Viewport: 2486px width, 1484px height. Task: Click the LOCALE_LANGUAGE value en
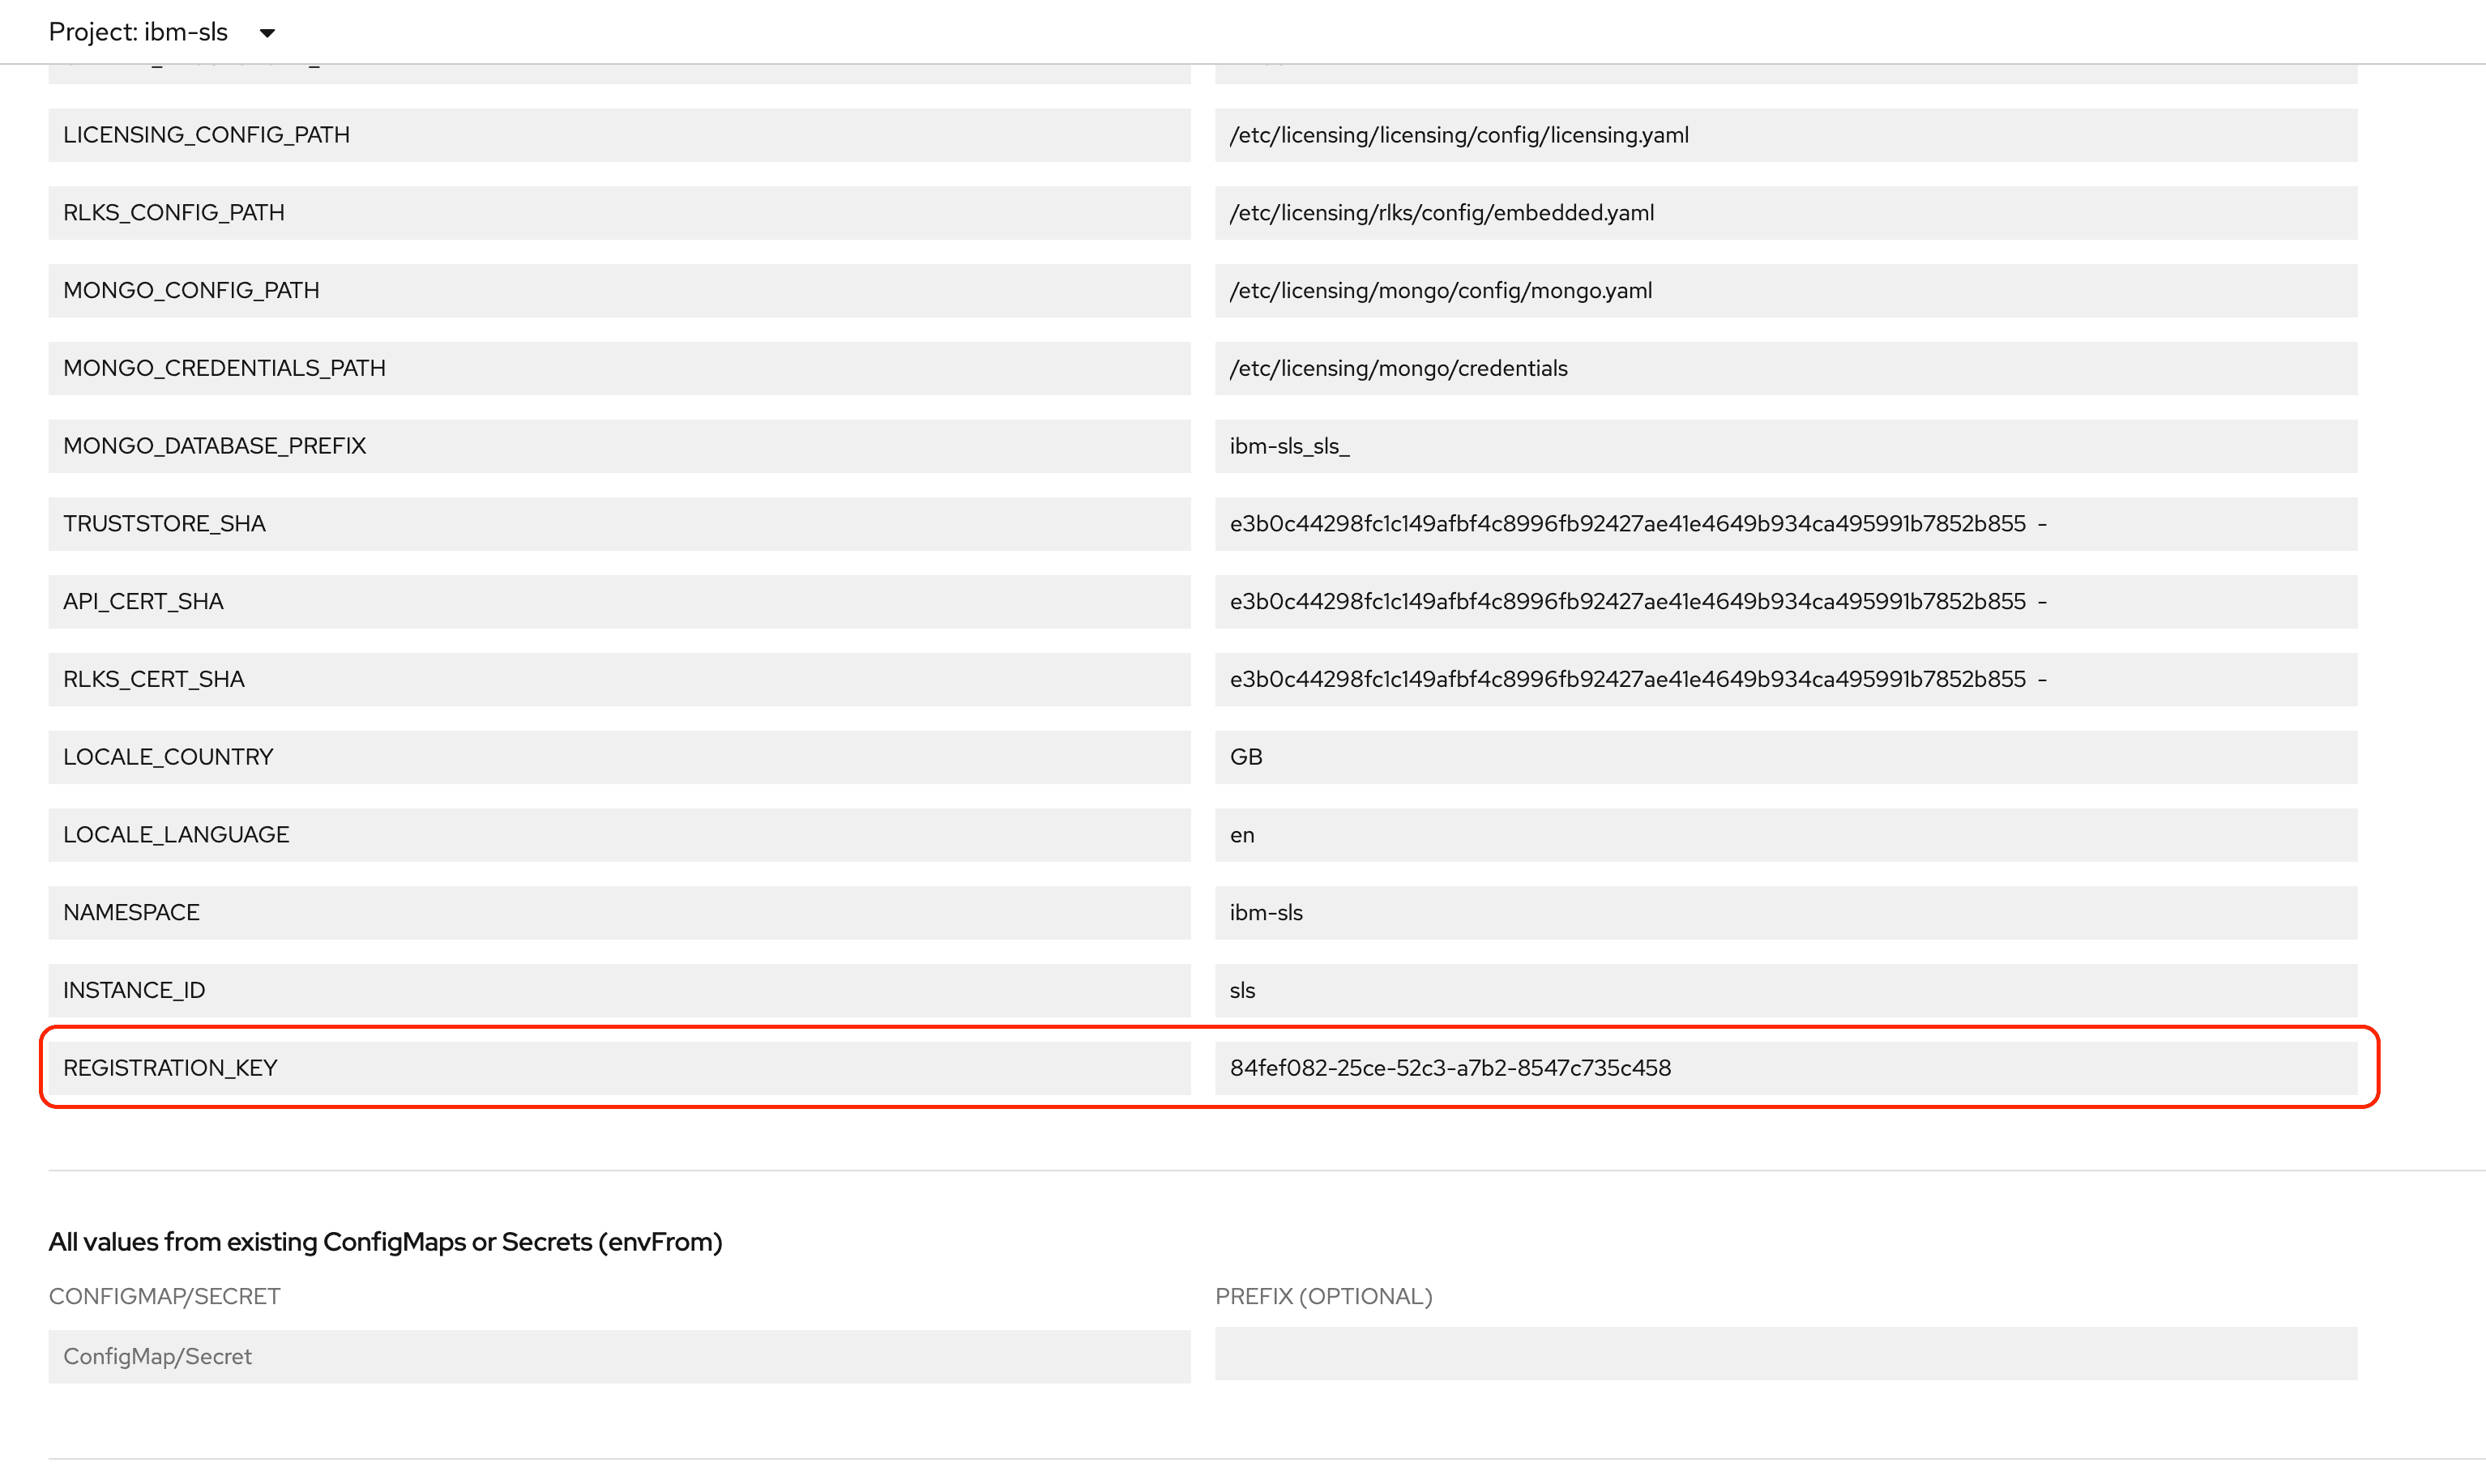(x=1785, y=835)
